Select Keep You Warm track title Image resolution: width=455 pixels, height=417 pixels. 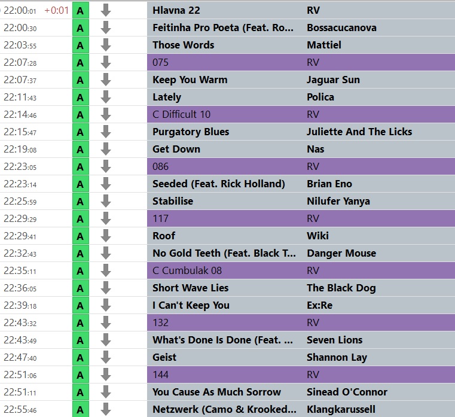(x=190, y=80)
